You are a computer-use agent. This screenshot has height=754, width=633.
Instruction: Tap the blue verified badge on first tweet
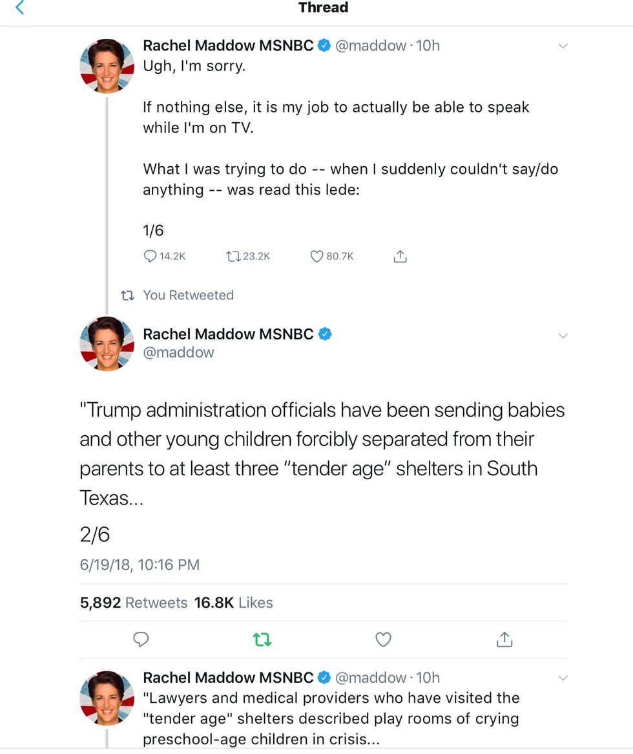325,46
